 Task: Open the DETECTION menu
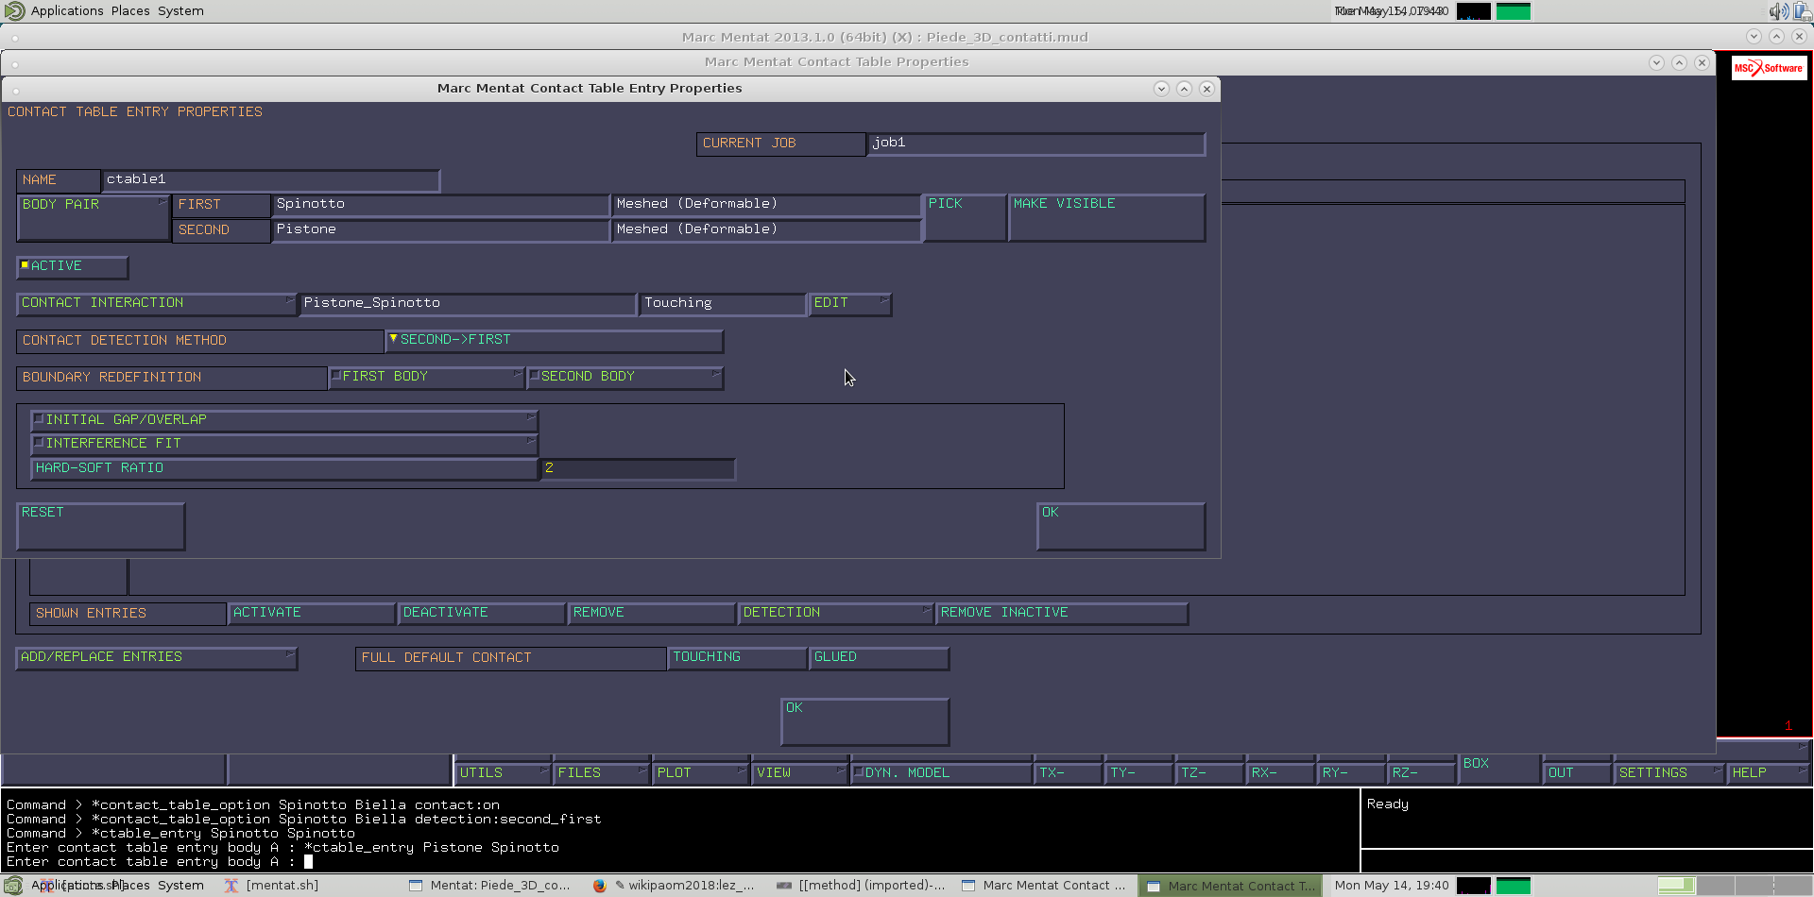[836, 613]
